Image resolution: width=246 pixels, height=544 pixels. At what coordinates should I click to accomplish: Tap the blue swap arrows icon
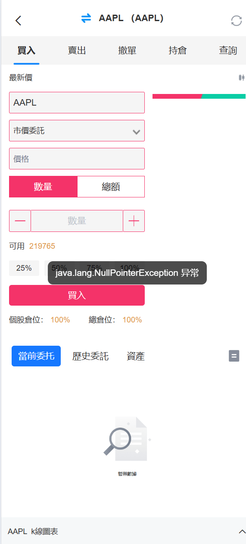click(86, 19)
